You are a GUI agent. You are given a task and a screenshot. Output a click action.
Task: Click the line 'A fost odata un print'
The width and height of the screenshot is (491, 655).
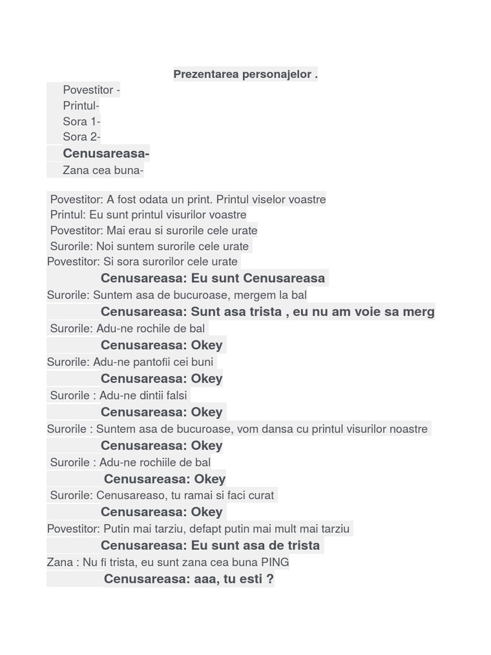click(x=188, y=200)
